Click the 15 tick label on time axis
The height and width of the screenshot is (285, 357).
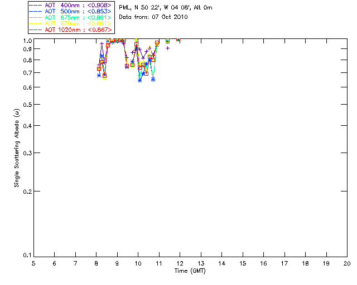click(x=243, y=263)
